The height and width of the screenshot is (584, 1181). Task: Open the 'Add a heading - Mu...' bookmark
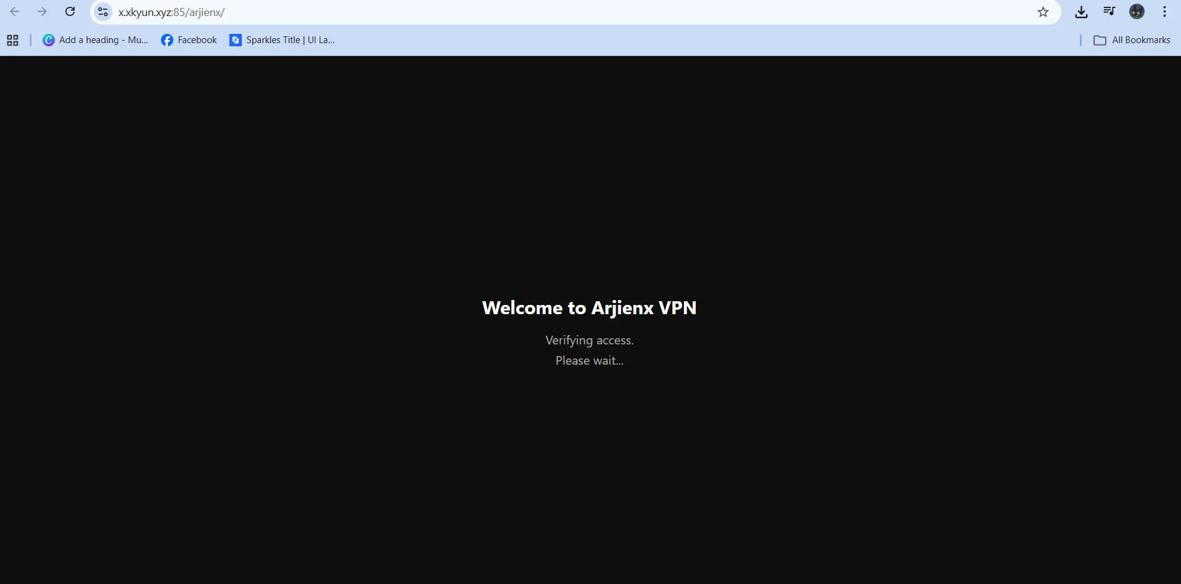click(x=96, y=40)
